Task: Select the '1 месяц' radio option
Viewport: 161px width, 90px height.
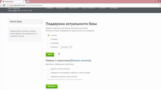Action: [x=48, y=35]
